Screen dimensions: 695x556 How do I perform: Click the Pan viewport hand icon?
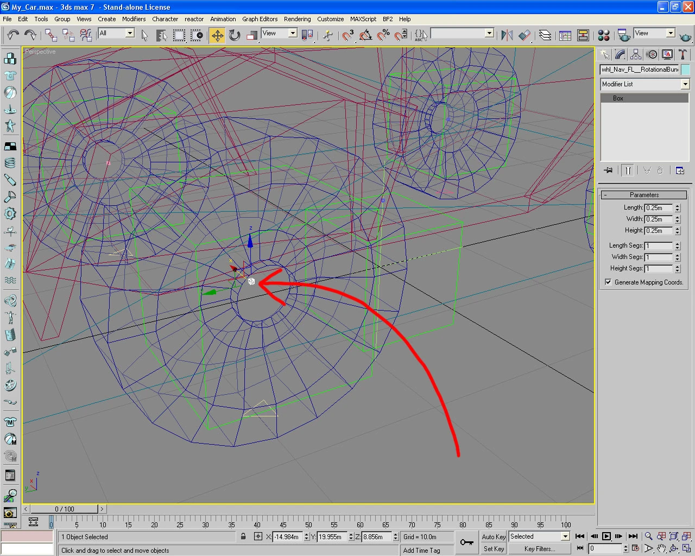[661, 548]
